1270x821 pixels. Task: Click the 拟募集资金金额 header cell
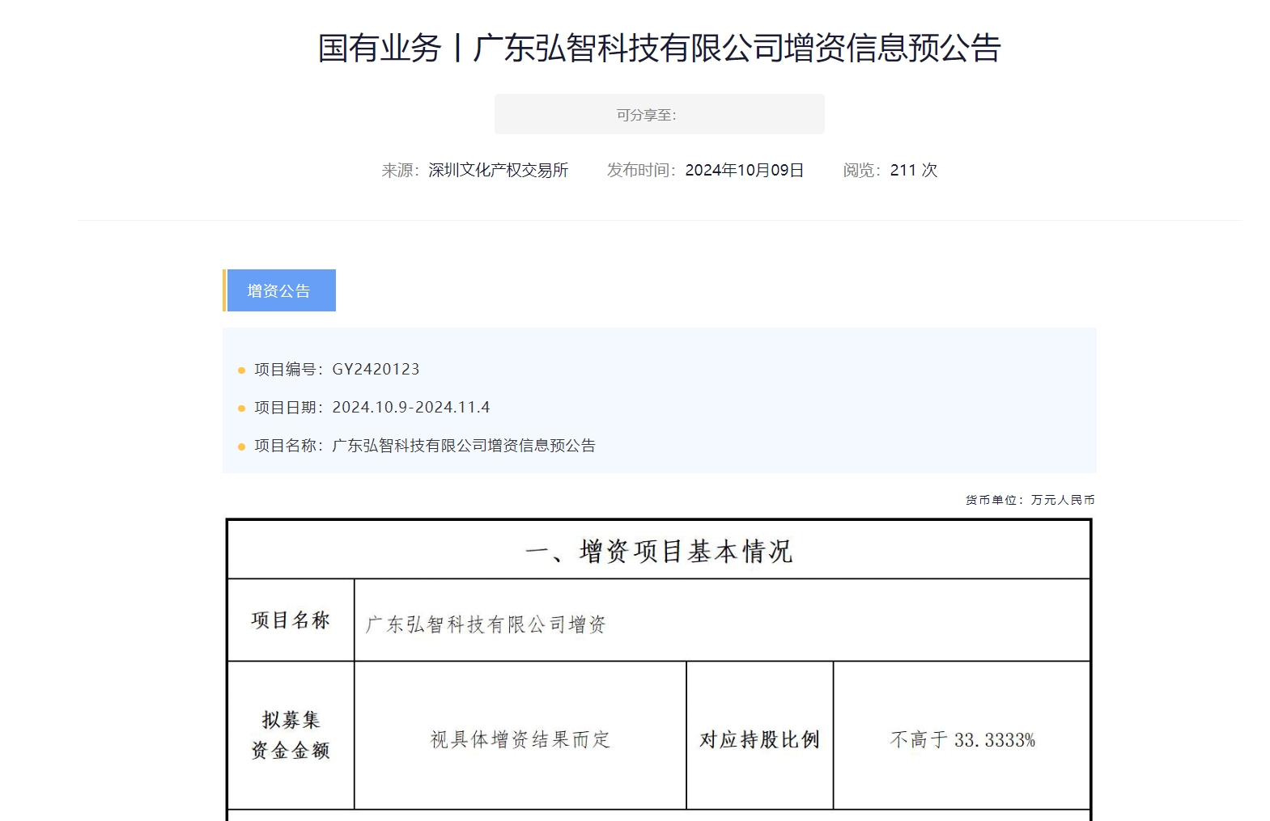(291, 735)
